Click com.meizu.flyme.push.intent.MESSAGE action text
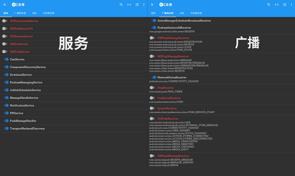295x176 pixels. (170, 60)
